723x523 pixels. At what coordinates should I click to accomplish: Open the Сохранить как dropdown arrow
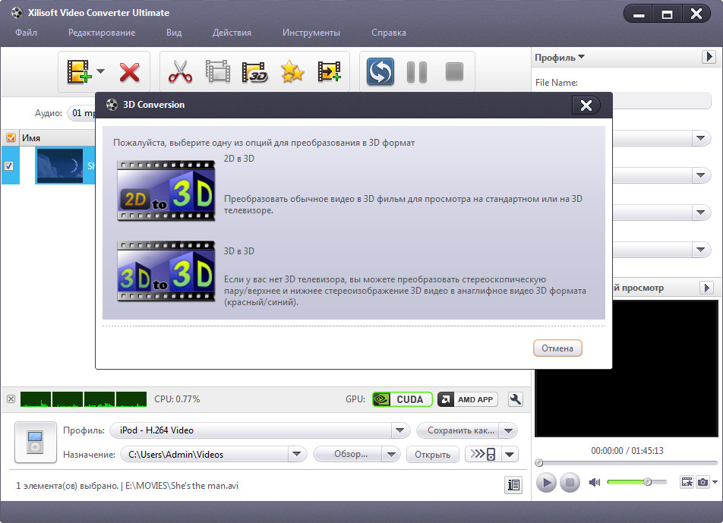pos(509,430)
